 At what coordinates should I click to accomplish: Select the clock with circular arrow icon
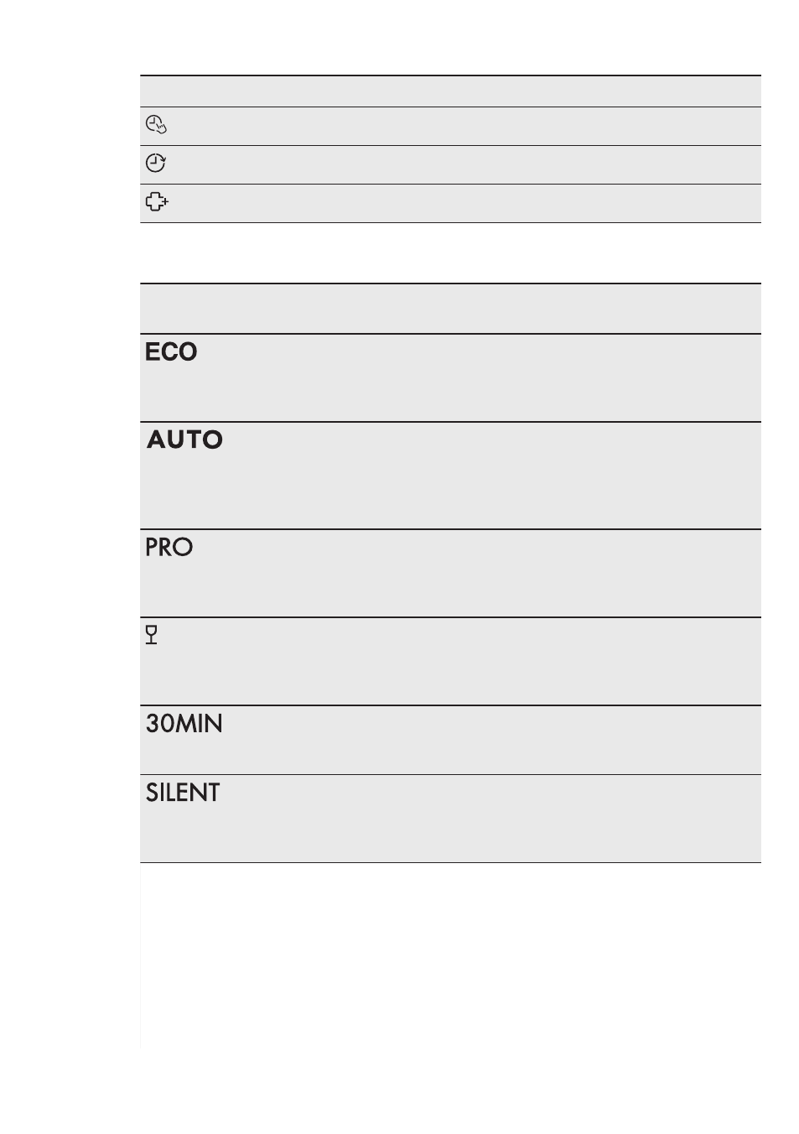click(x=156, y=164)
